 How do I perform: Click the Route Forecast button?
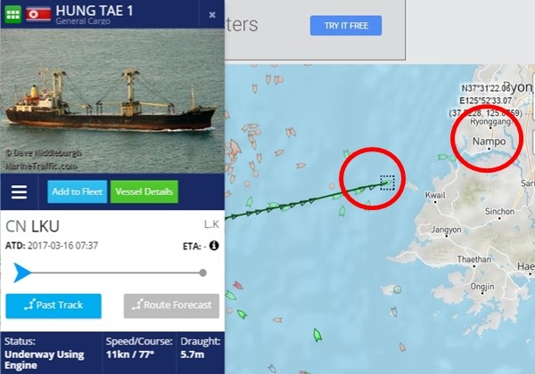pyautogui.click(x=171, y=305)
